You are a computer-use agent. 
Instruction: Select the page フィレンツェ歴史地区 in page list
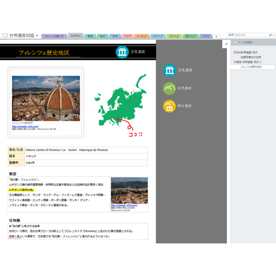(x=253, y=67)
